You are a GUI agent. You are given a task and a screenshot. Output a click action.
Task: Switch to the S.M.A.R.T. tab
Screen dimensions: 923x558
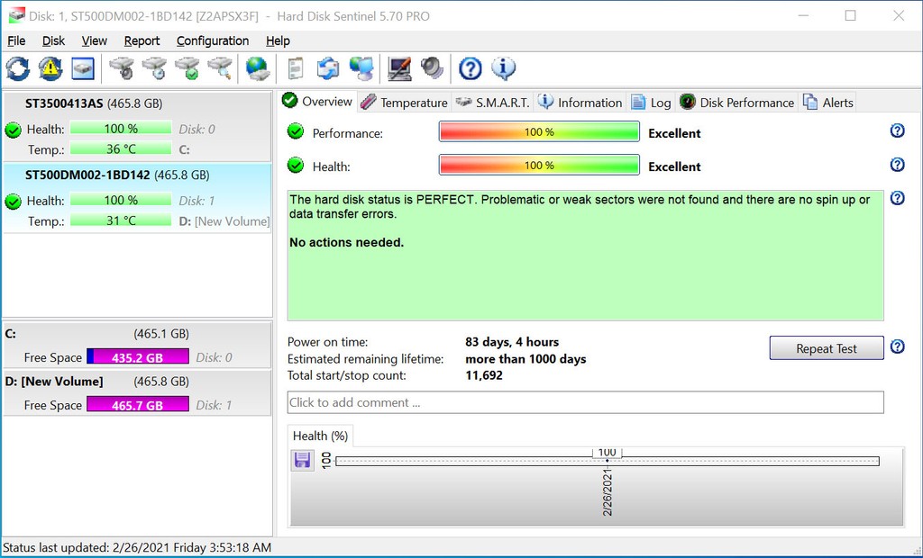(x=493, y=103)
